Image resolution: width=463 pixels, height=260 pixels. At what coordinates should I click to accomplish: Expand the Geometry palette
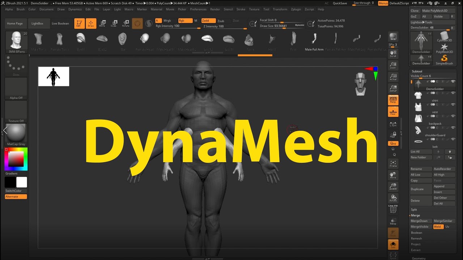coord(419,258)
